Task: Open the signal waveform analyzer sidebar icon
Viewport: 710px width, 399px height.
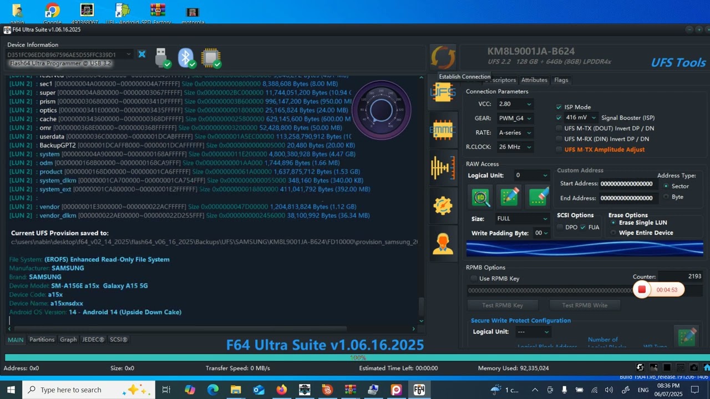Action: coord(443,167)
